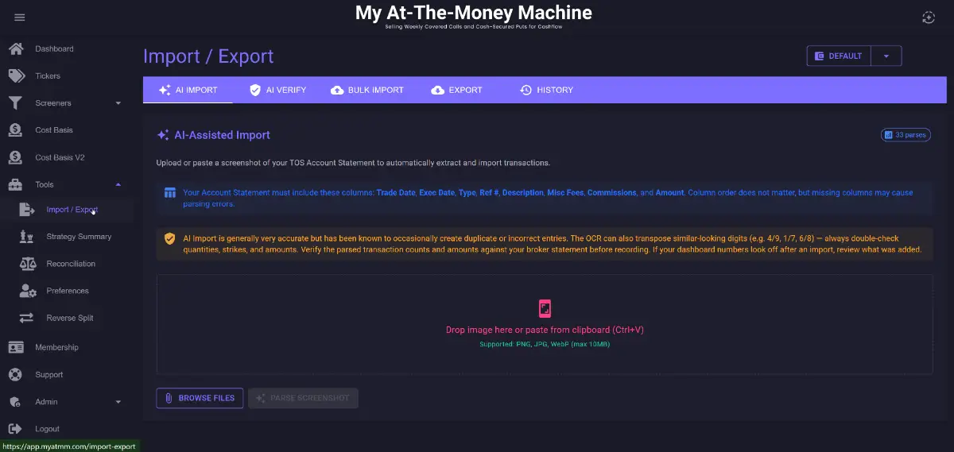The height and width of the screenshot is (452, 954).
Task: Click the BROWSE FILES button
Action: pos(200,398)
